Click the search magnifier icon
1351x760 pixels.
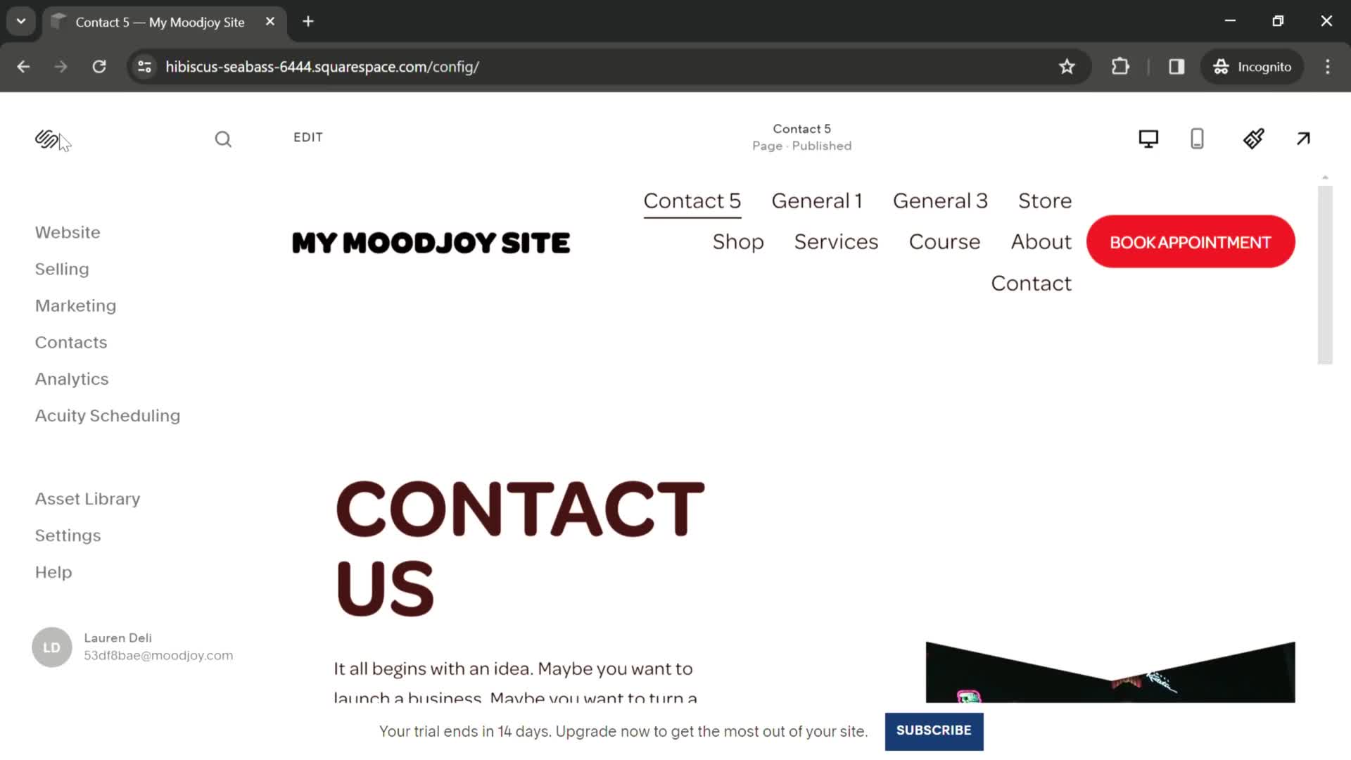coord(224,138)
